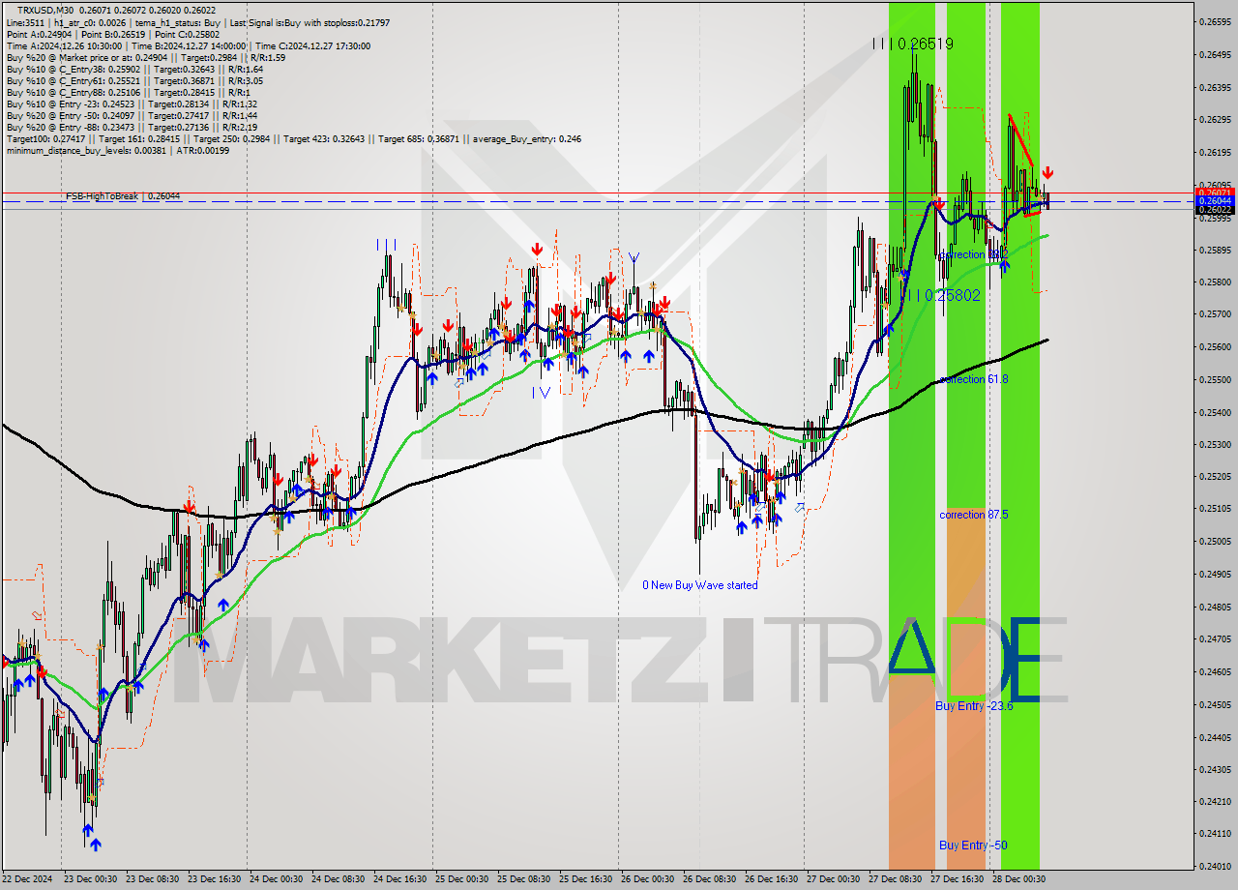Click the blue 0.26044 price tag
Screen dimensions: 1238x890
click(x=1215, y=201)
